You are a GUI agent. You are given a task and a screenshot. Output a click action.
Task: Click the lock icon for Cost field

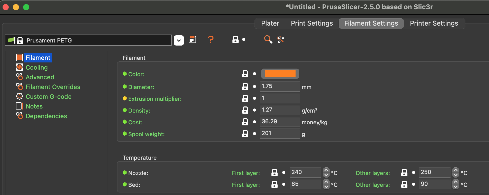[245, 122]
